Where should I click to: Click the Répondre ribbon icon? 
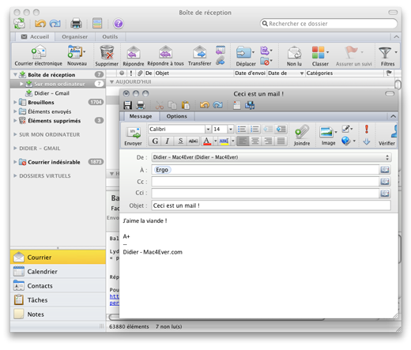click(134, 55)
